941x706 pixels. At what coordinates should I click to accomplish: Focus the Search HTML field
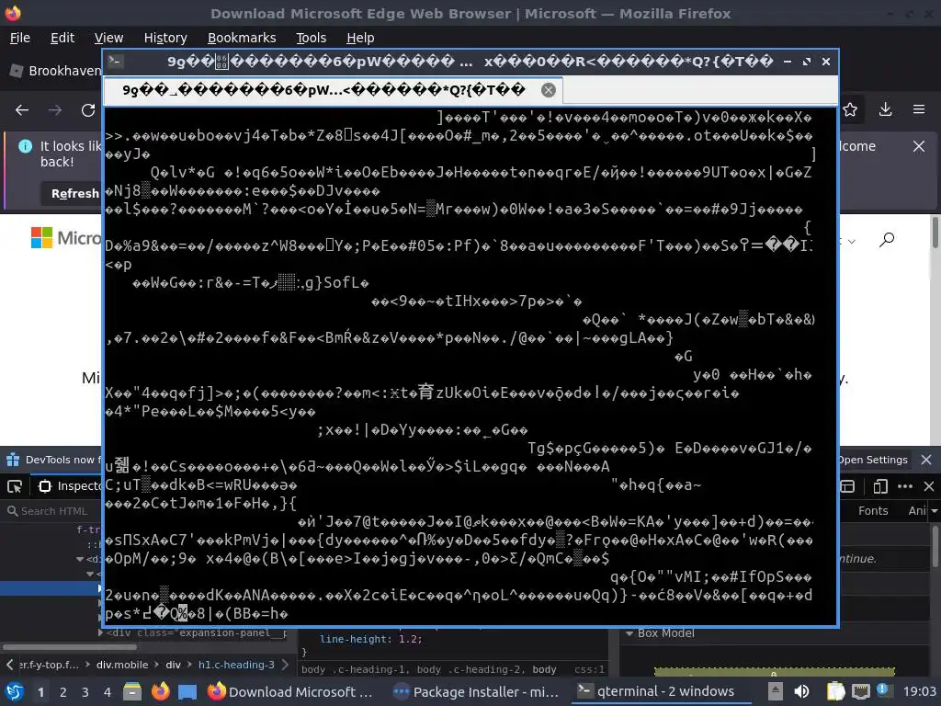52,511
